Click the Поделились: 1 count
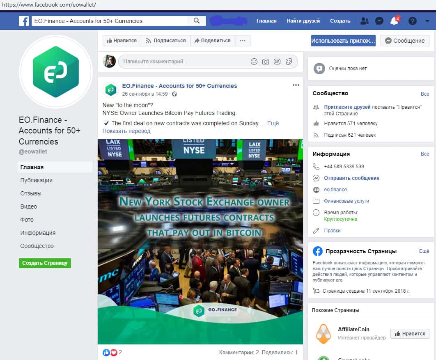The height and width of the screenshot is (360, 436). (x=280, y=353)
